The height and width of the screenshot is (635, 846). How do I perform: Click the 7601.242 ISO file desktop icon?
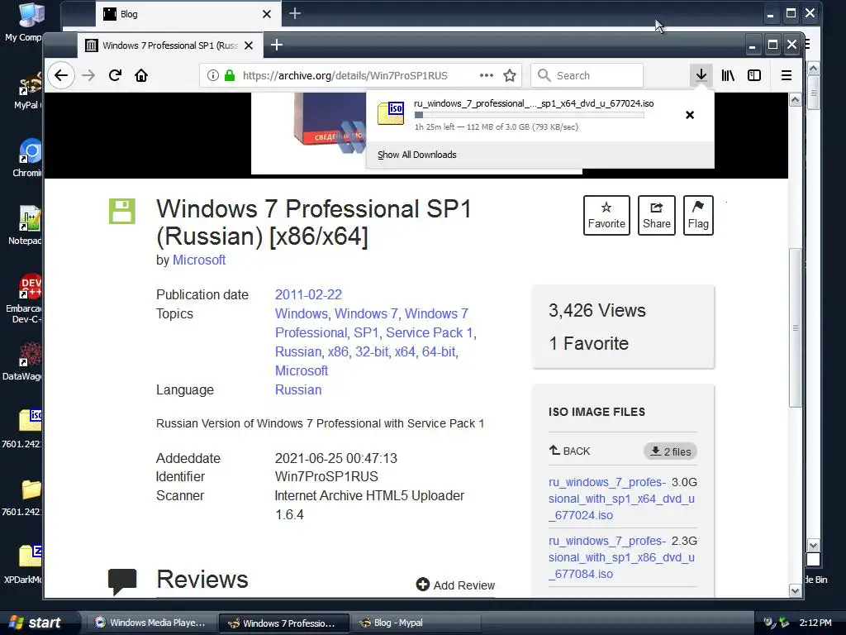[24, 429]
